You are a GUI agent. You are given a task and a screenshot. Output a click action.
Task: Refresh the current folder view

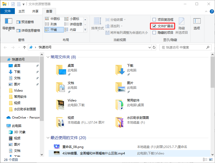pos(154,47)
